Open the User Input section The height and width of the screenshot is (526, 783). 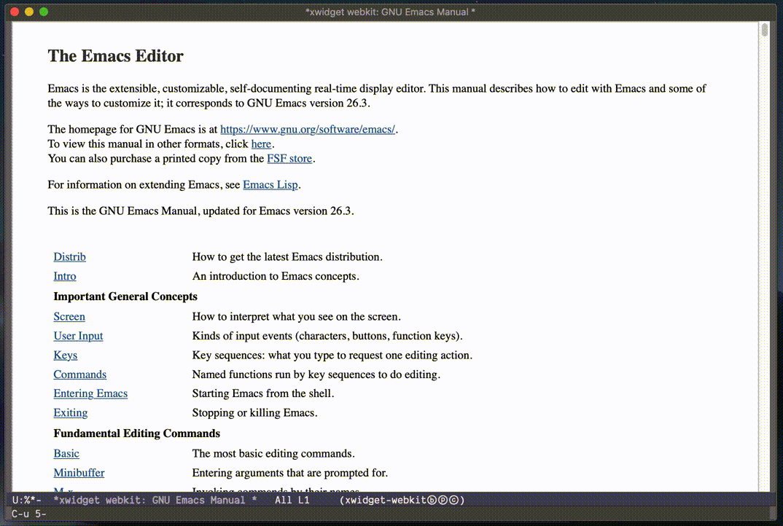(x=79, y=336)
